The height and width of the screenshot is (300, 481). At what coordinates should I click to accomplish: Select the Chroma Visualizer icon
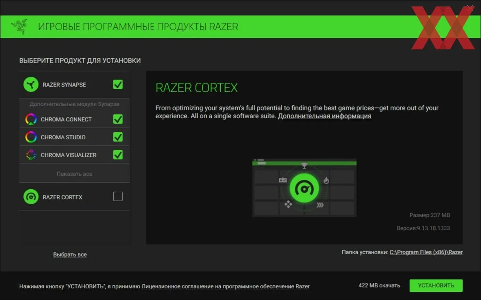click(x=31, y=155)
